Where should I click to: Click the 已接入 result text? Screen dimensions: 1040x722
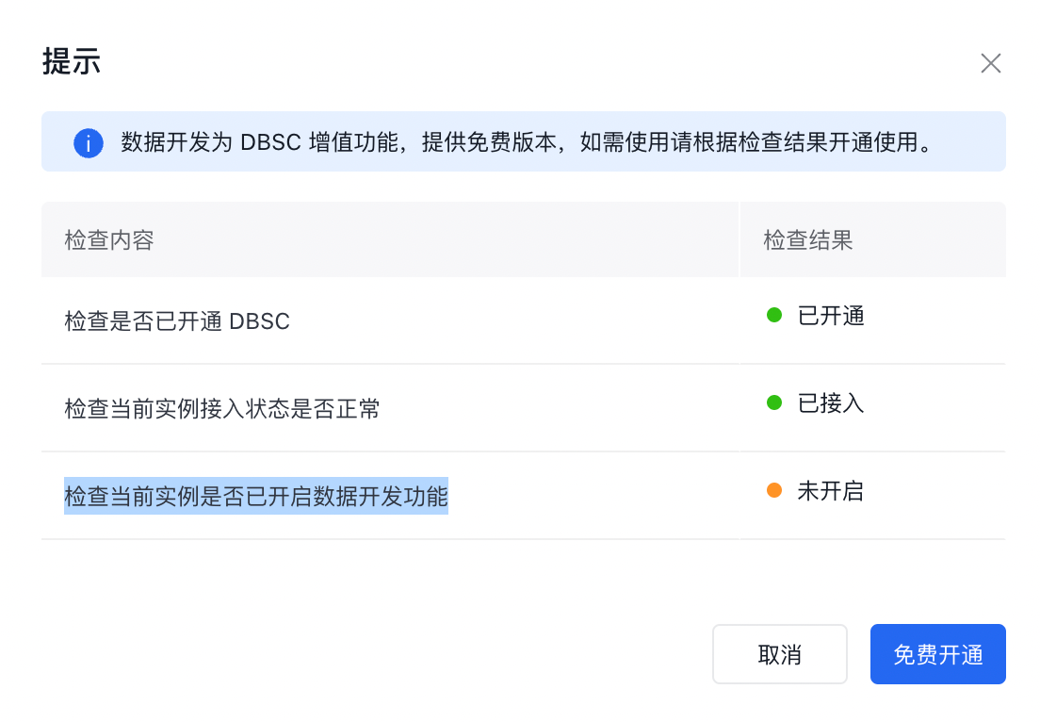click(x=831, y=402)
